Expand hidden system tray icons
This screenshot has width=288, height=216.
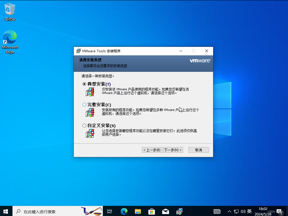(x=229, y=211)
